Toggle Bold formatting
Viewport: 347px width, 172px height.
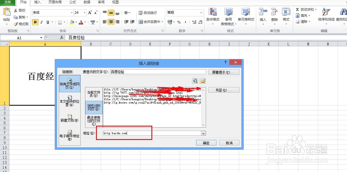(x=35, y=22)
